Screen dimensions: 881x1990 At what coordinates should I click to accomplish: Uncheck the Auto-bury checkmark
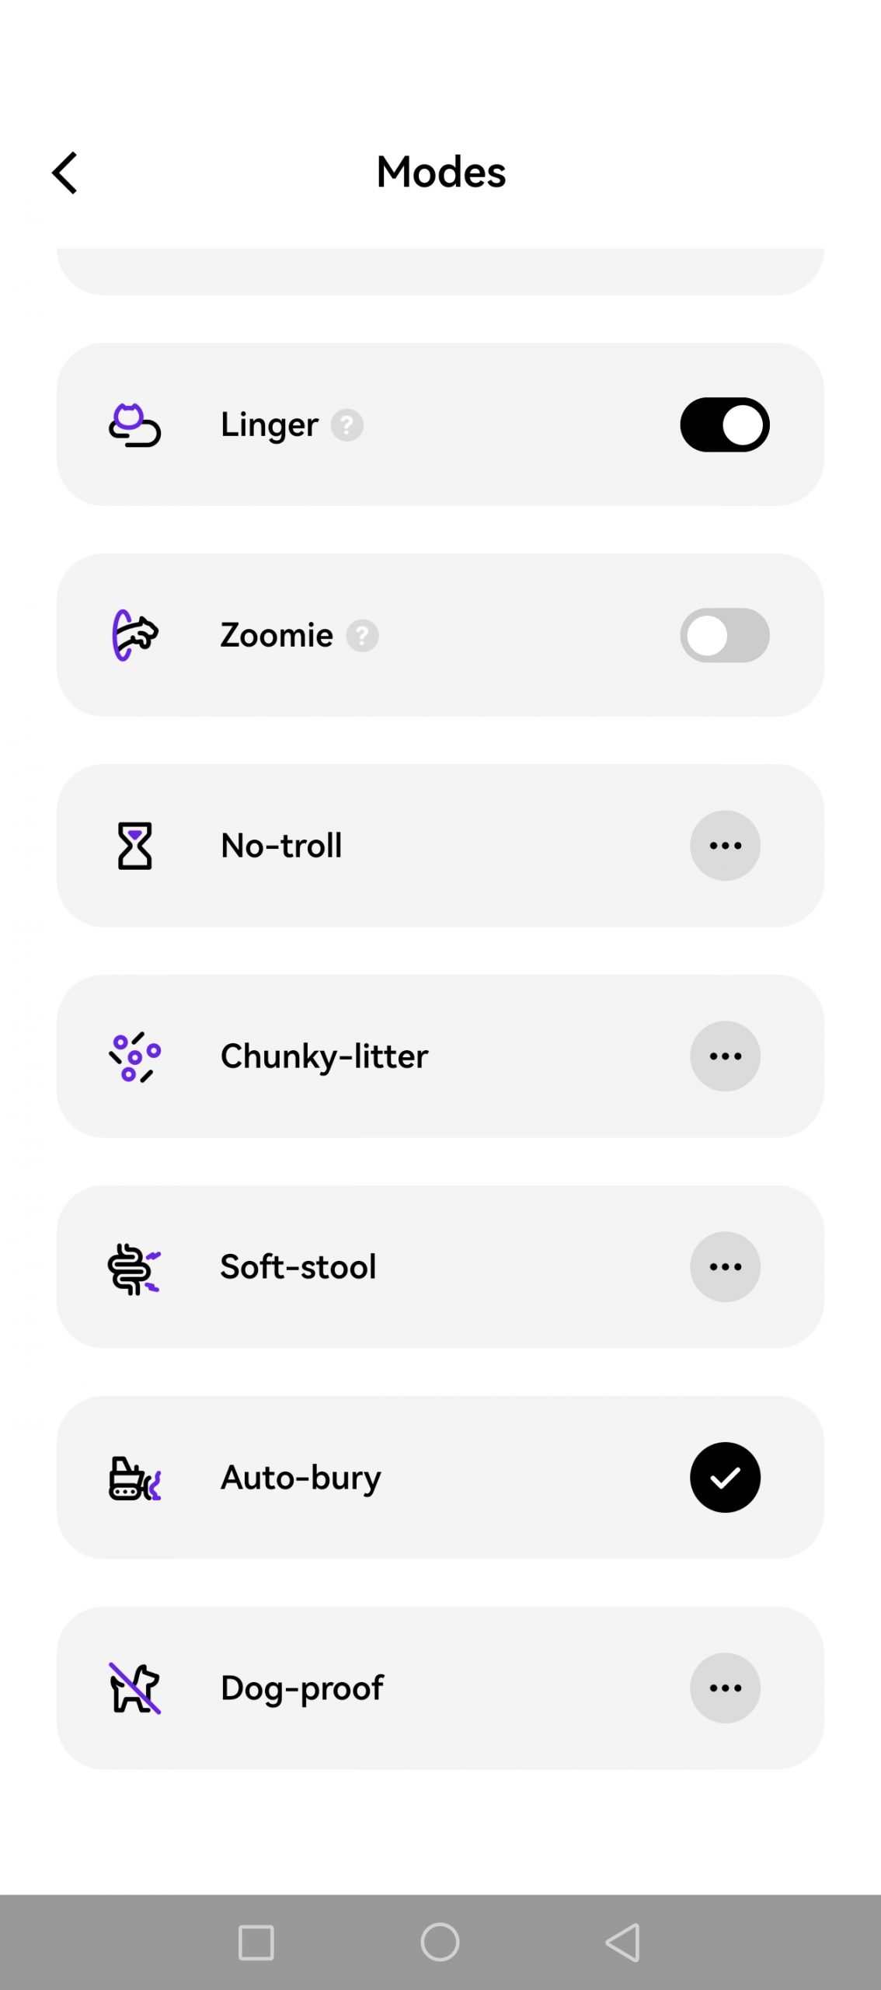click(x=724, y=1477)
